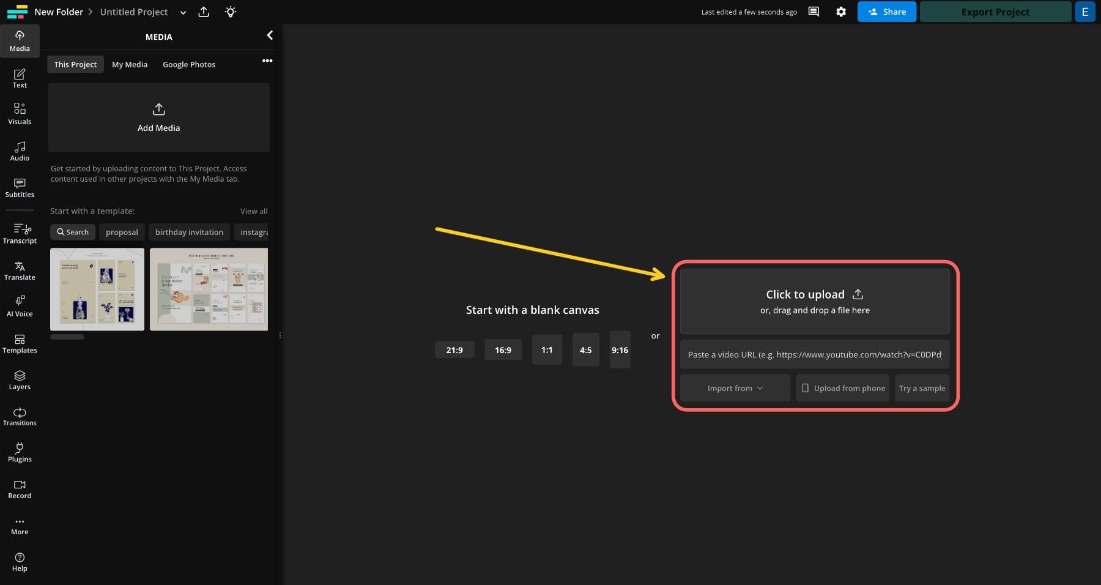The image size is (1101, 585).
Task: Start the Record feature
Action: point(20,487)
